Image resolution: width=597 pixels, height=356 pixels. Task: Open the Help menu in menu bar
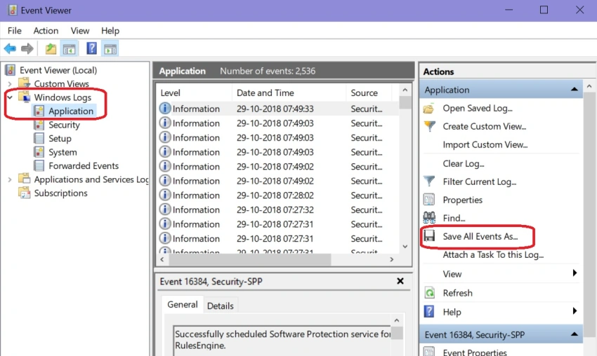[x=110, y=31]
